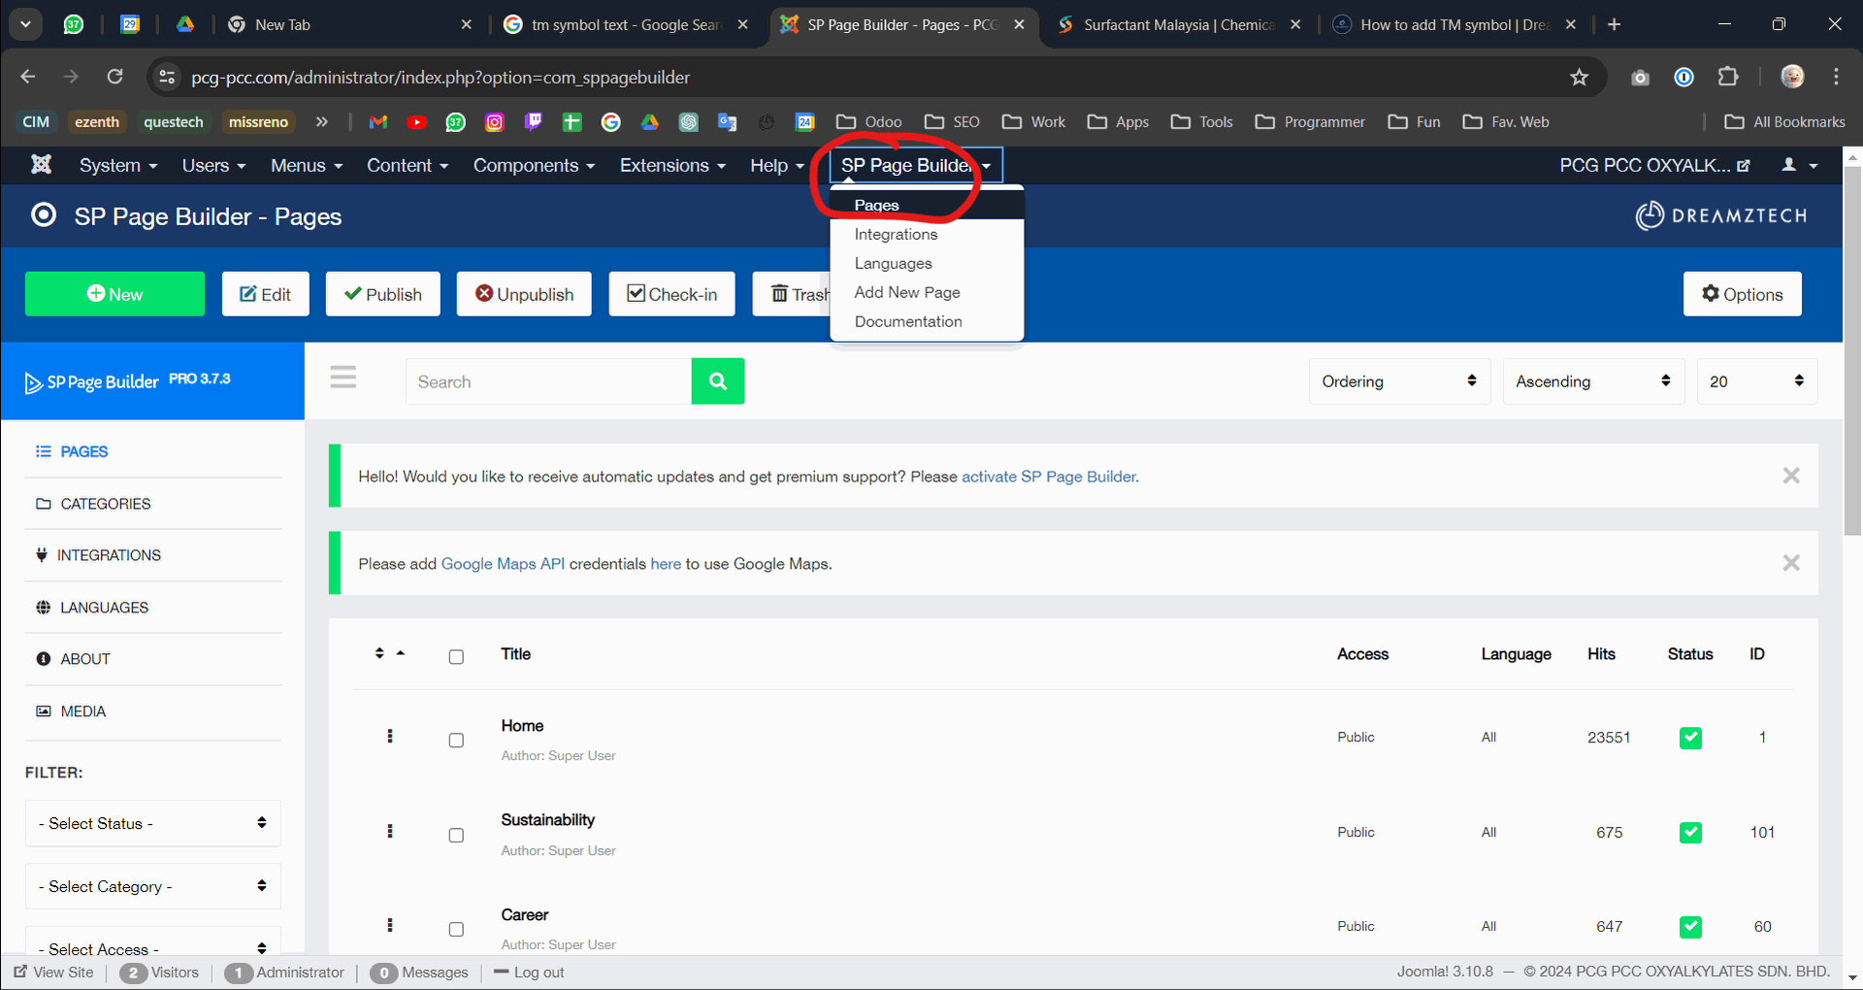The image size is (1863, 990).
Task: Check the Home page row checkbox
Action: (456, 741)
